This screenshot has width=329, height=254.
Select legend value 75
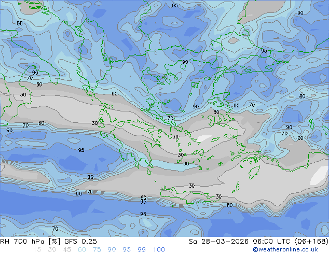pos(97,250)
